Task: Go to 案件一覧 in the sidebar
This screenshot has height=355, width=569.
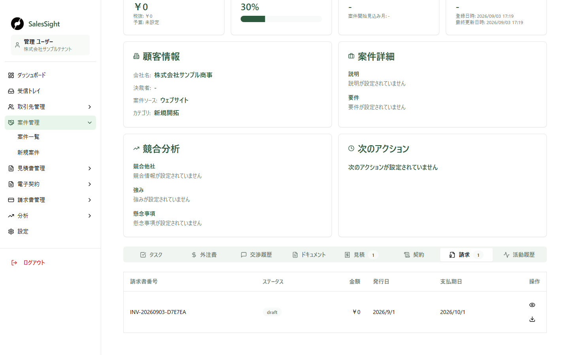Action: (x=28, y=137)
